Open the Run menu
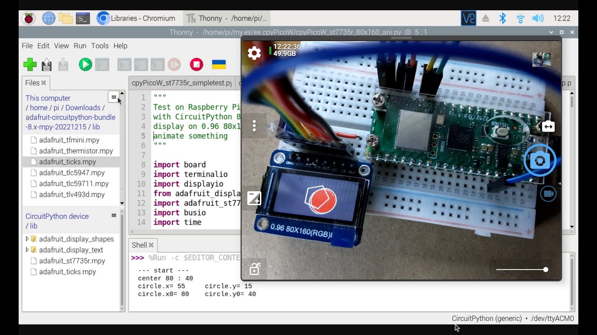597x335 pixels. coord(80,46)
